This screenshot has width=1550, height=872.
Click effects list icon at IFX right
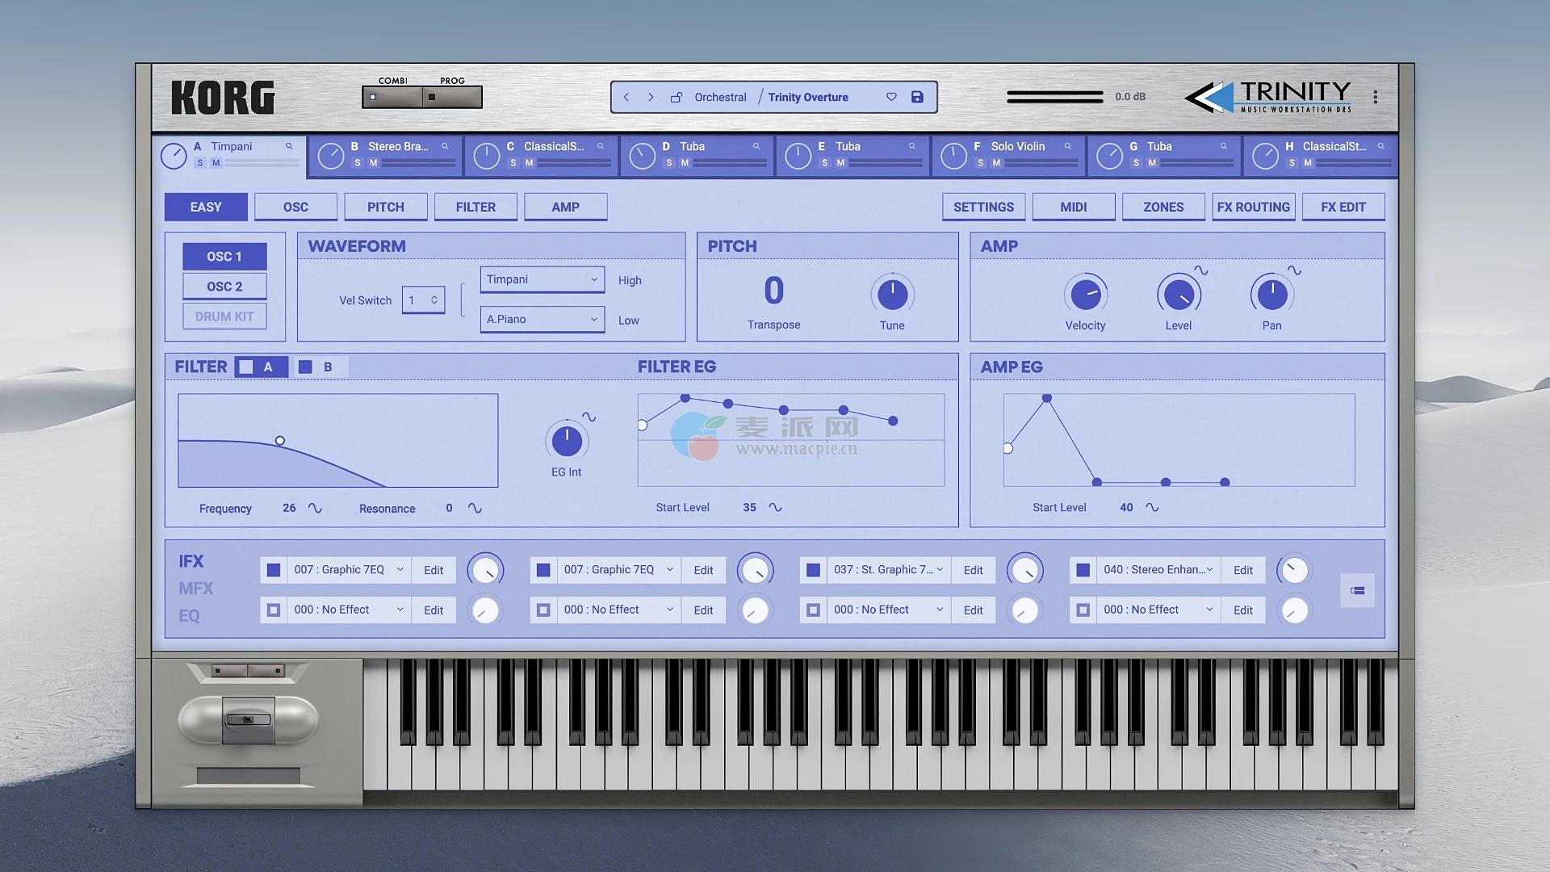1357,590
